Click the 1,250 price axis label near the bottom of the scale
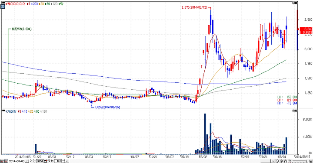The image size is (313, 163). (x=308, y=93)
